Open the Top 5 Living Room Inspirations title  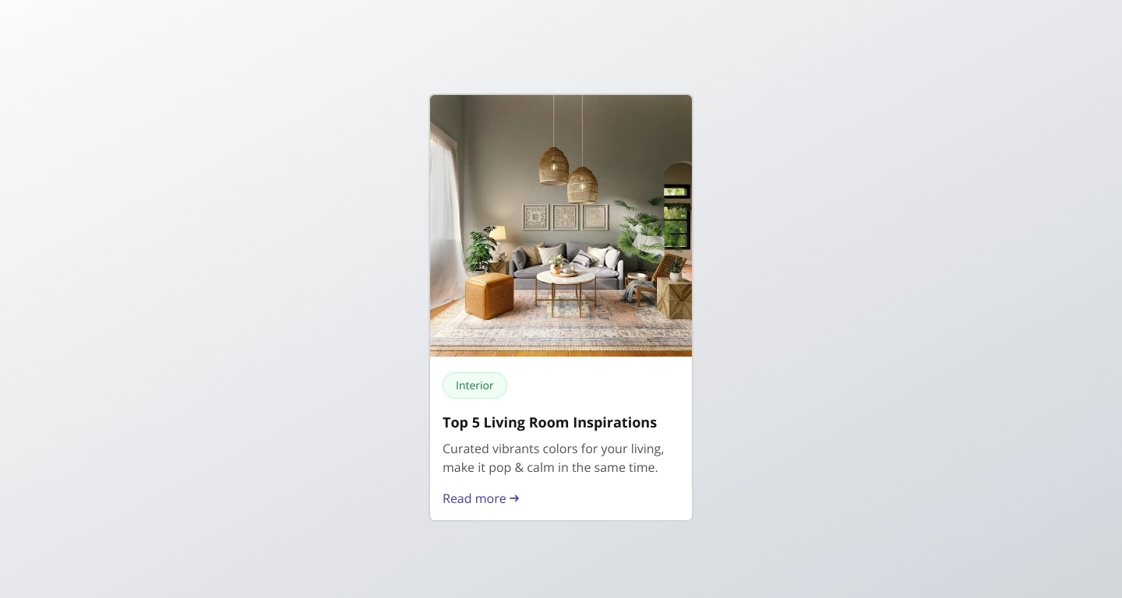pyautogui.click(x=549, y=422)
